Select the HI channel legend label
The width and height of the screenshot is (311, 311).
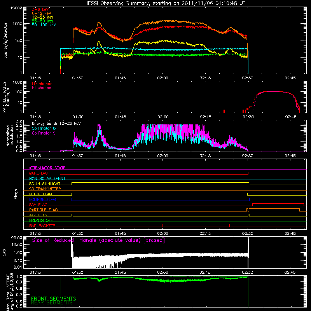[42, 88]
